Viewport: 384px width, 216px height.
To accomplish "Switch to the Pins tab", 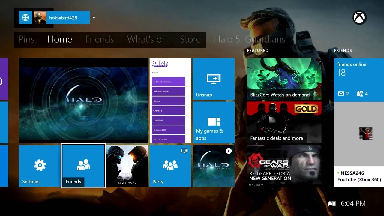I will tap(26, 39).
